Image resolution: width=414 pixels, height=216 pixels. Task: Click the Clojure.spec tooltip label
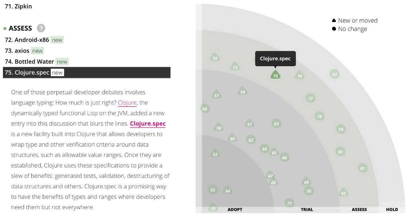[x=275, y=58]
